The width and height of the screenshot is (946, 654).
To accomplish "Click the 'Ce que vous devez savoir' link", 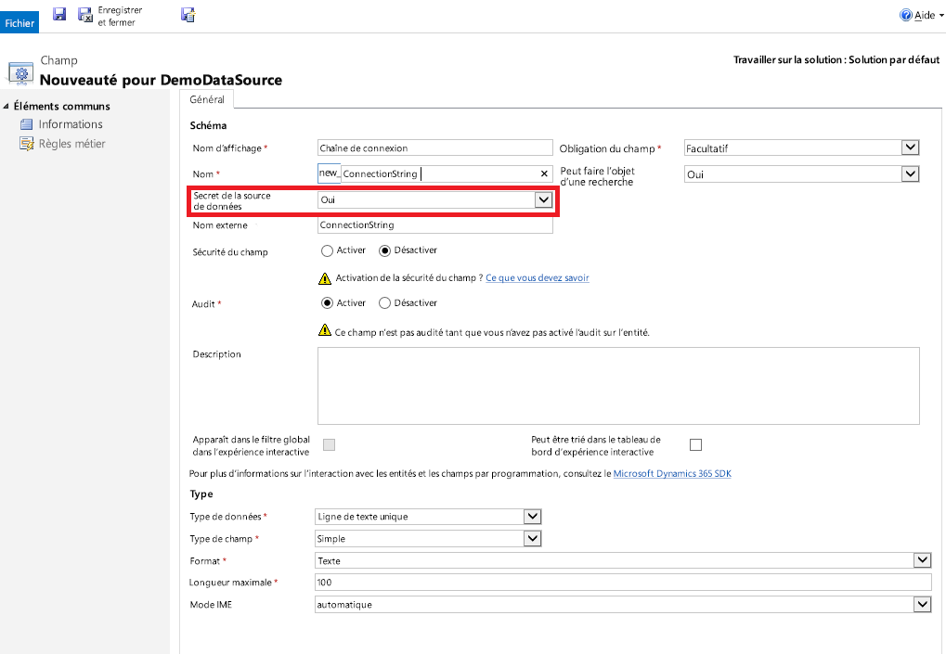I will (537, 278).
